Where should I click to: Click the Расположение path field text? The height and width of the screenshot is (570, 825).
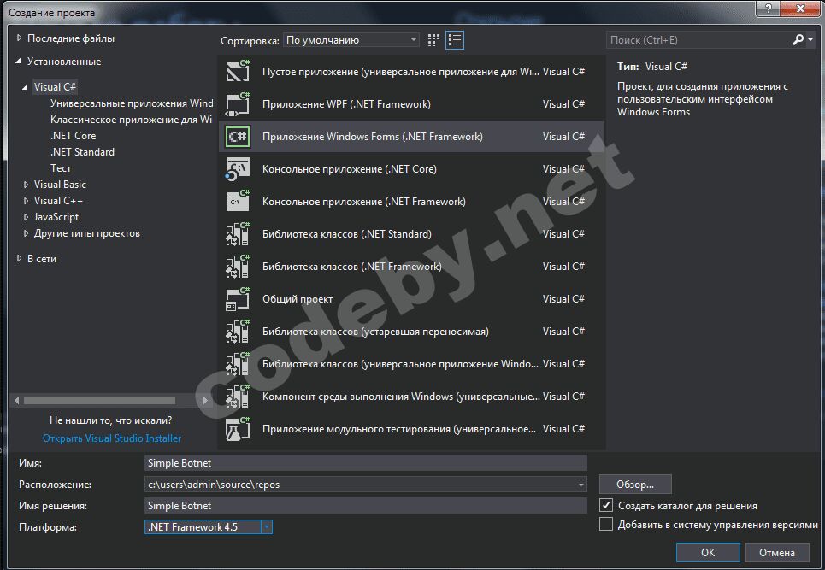(x=214, y=485)
